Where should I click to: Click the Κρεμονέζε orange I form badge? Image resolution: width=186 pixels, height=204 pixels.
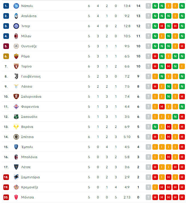(155, 187)
